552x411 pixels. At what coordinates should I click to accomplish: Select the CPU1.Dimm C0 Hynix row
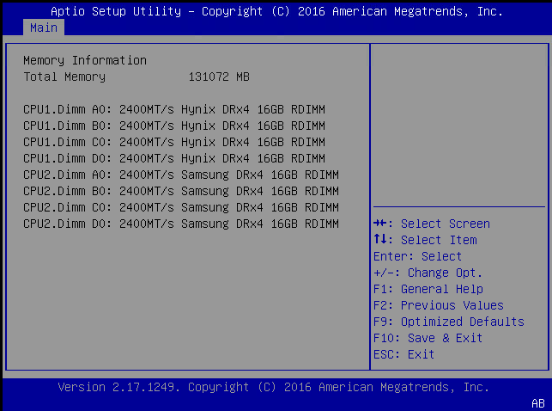[174, 142]
